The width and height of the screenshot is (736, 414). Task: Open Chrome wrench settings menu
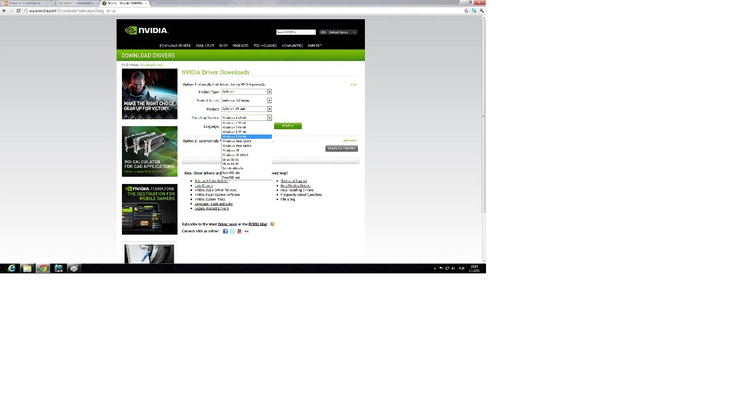482,11
